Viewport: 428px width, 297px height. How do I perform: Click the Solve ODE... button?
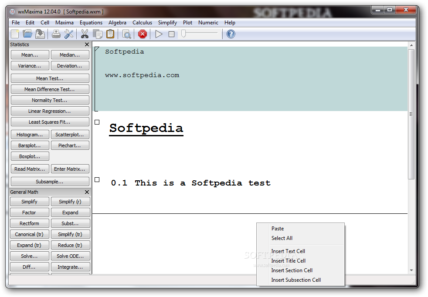pos(71,256)
